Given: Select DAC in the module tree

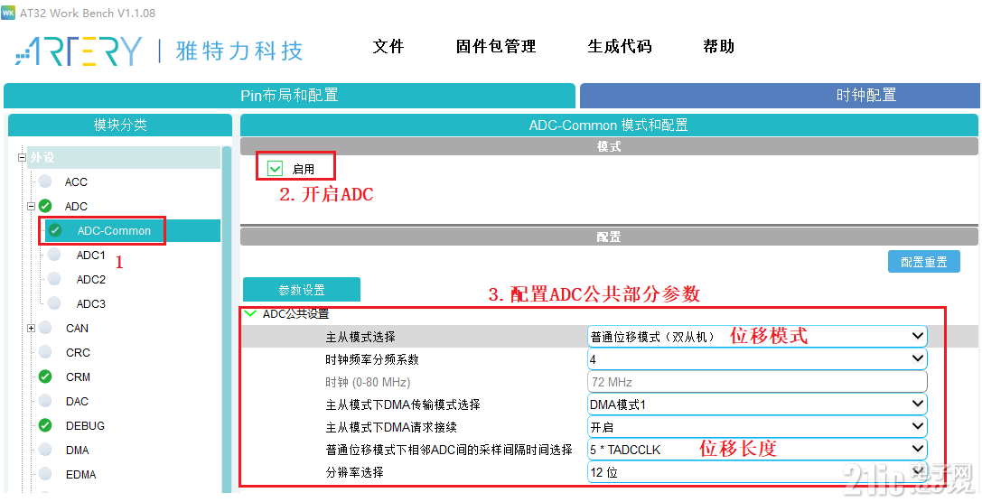Looking at the screenshot, I should [77, 402].
